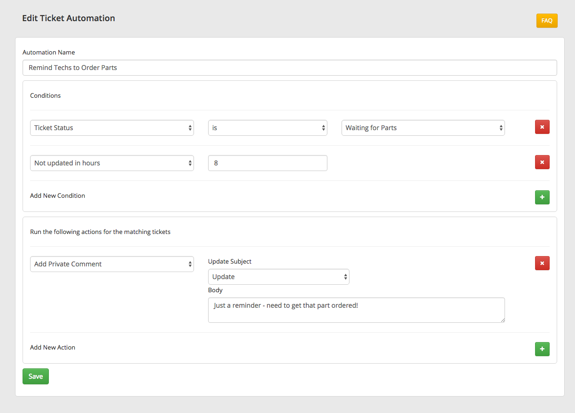
Task: Open the FAQ help page
Action: [x=547, y=21]
